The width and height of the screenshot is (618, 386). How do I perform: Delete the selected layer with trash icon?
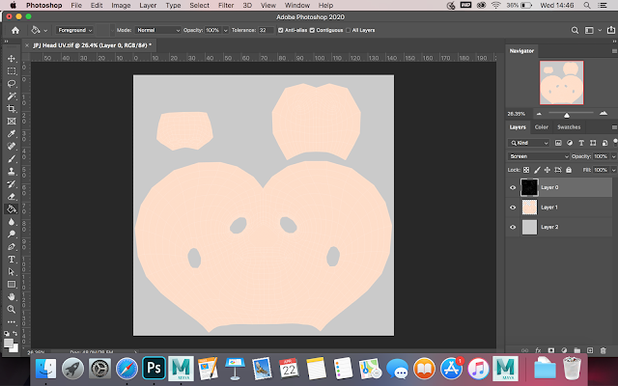pos(603,350)
